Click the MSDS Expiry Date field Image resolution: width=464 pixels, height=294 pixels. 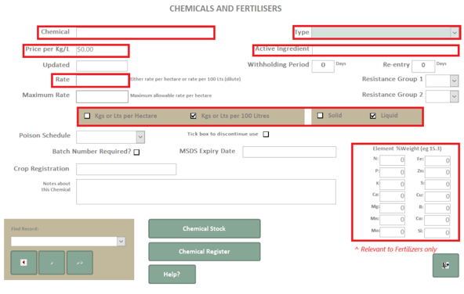pos(289,152)
